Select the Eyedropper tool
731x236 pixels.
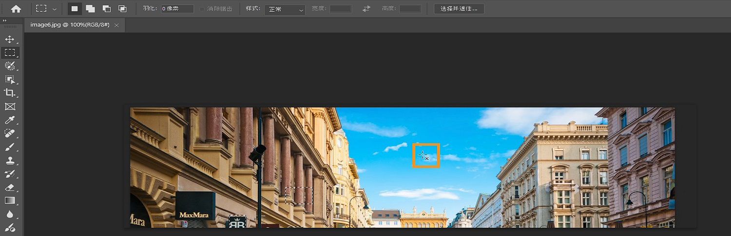tap(10, 120)
